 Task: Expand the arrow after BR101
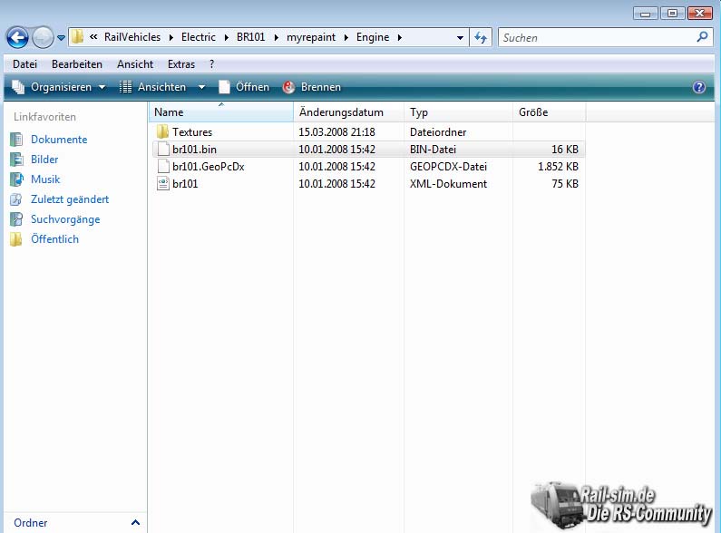coord(277,38)
